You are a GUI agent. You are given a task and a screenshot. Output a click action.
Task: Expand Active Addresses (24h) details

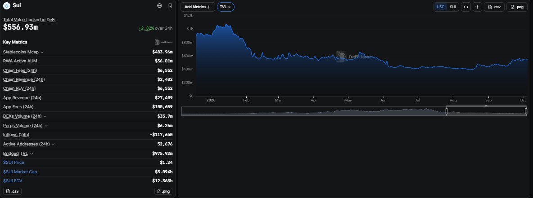(53, 144)
